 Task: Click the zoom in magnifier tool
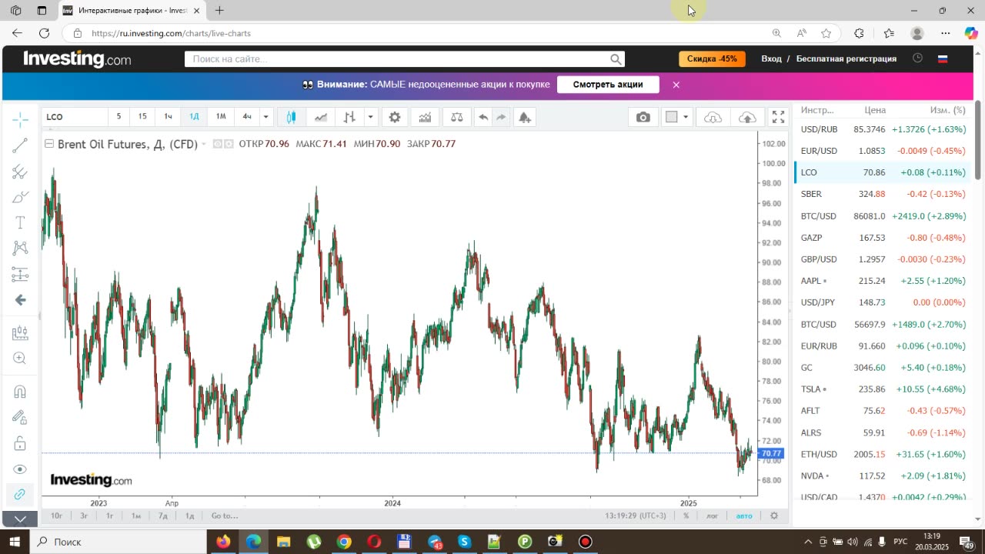pyautogui.click(x=20, y=359)
